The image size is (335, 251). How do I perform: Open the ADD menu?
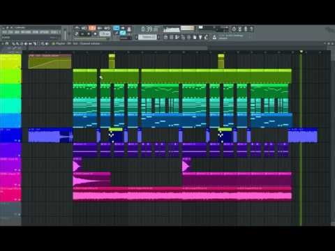(x=17, y=32)
